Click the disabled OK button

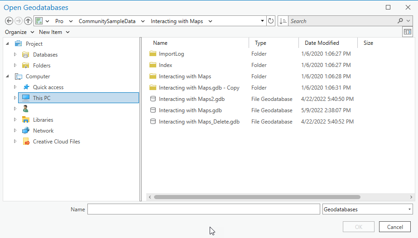coord(359,227)
